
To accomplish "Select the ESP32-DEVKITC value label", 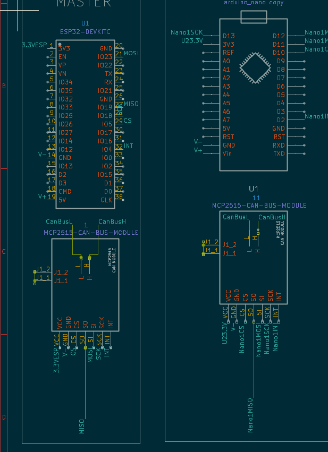I will [x=85, y=32].
